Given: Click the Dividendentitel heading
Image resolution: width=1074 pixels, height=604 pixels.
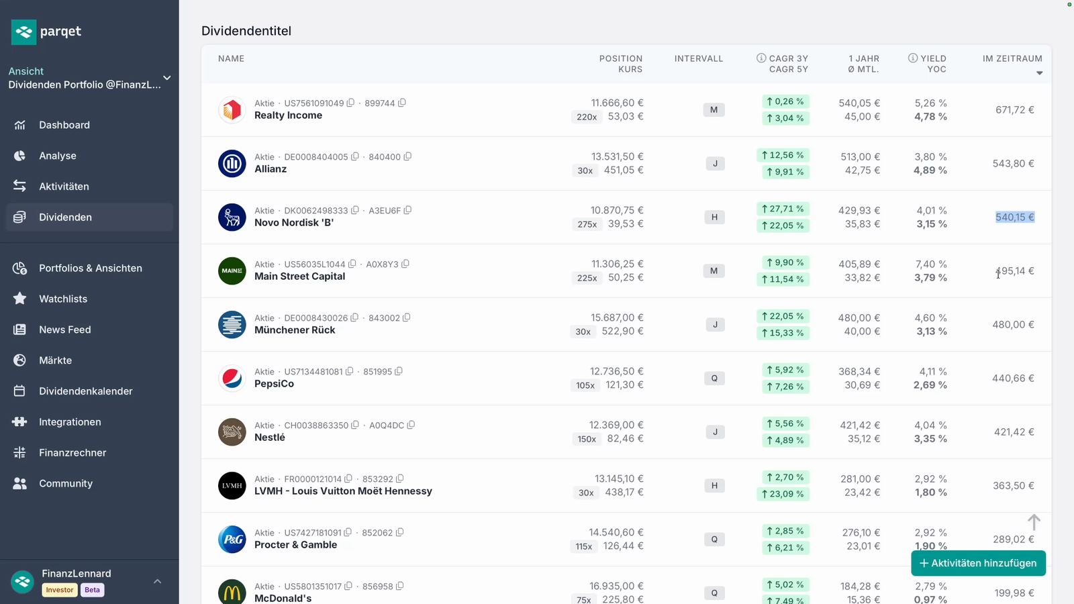Looking at the screenshot, I should [x=246, y=31].
